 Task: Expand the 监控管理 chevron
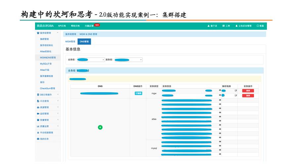click(x=58, y=113)
